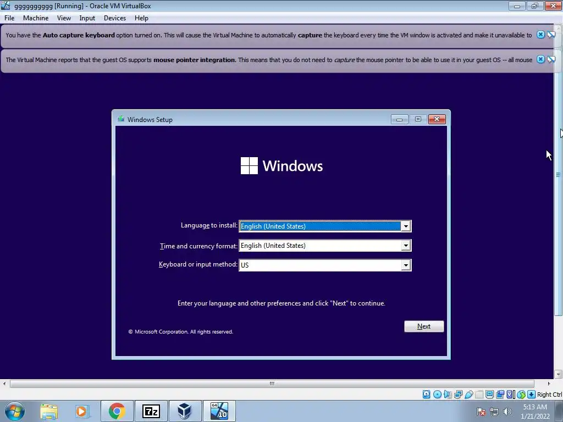Close the Windows Setup dialog
Image resolution: width=563 pixels, height=422 pixels.
[x=437, y=119]
